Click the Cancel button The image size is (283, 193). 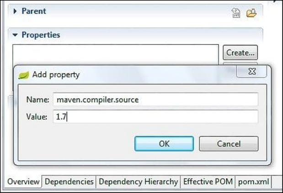(229, 144)
